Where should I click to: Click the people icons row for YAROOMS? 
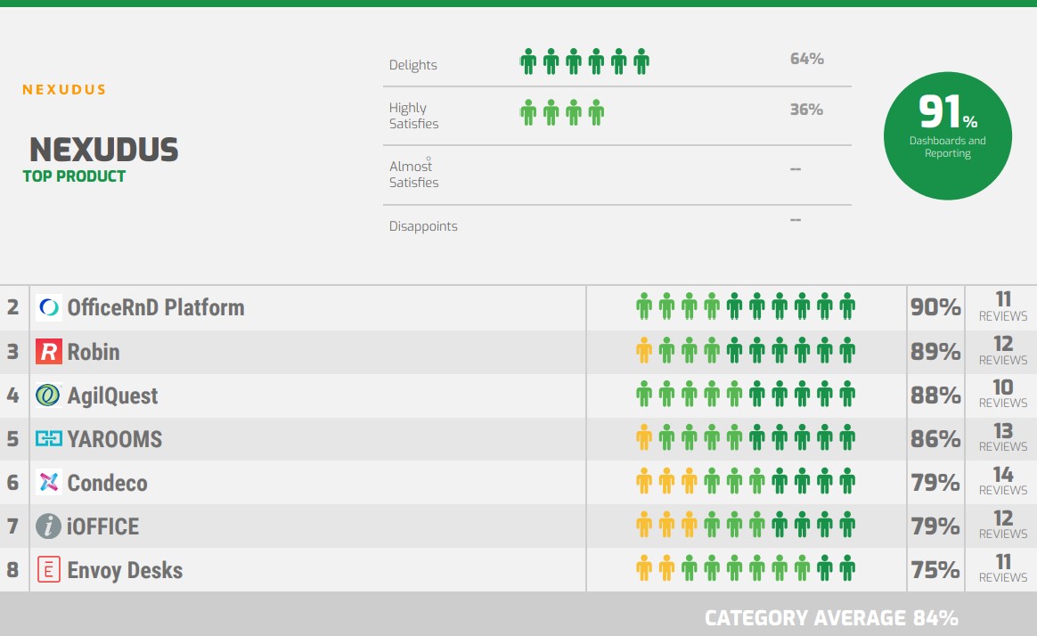pos(746,437)
